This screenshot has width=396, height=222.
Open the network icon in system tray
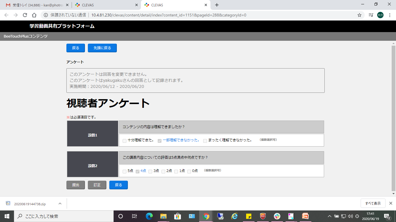(x=344, y=216)
